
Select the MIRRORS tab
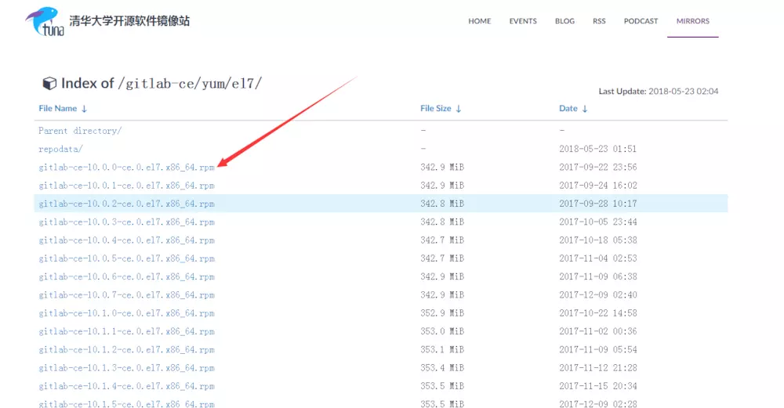(692, 21)
